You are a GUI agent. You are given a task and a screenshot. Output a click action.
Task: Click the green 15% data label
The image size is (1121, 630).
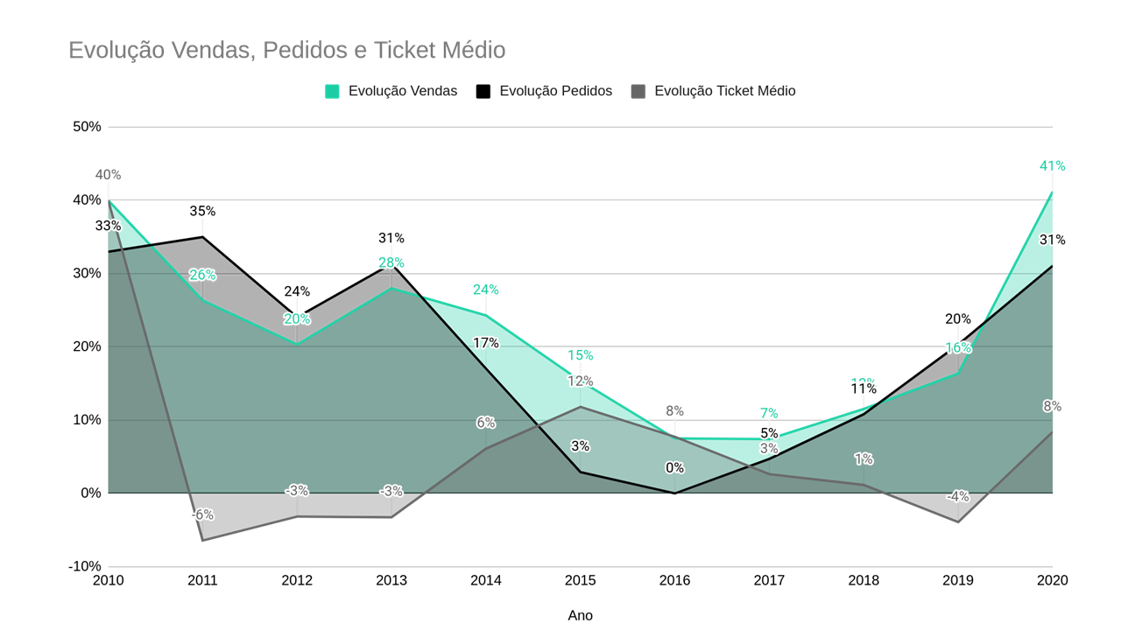pyautogui.click(x=580, y=355)
